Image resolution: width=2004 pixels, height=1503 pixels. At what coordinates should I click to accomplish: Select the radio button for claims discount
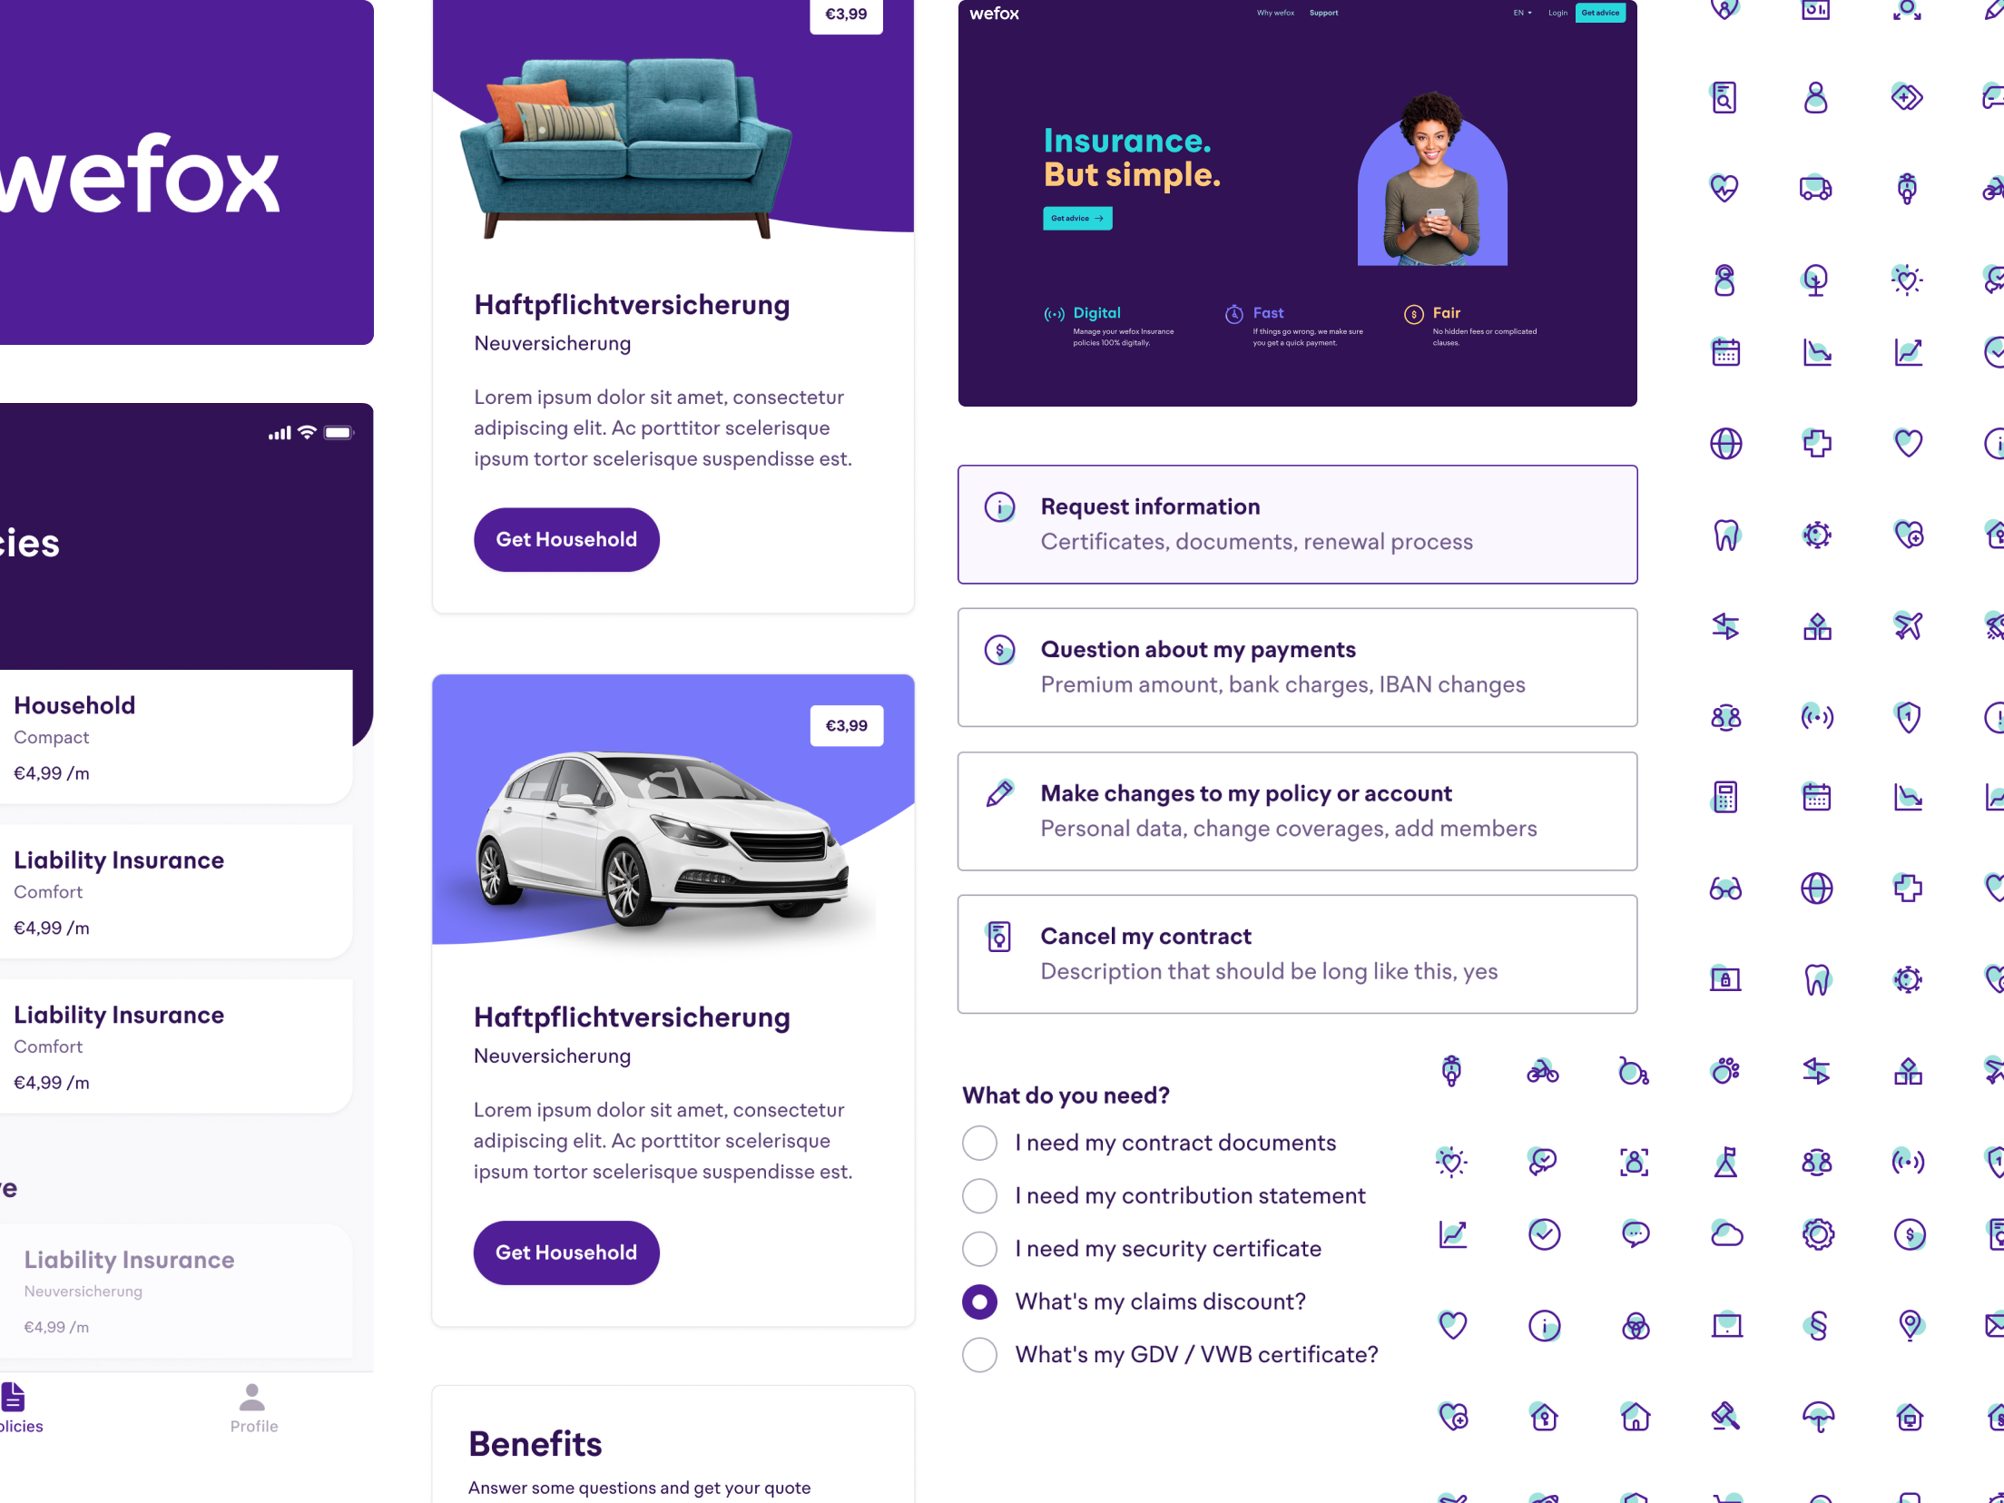click(980, 1301)
